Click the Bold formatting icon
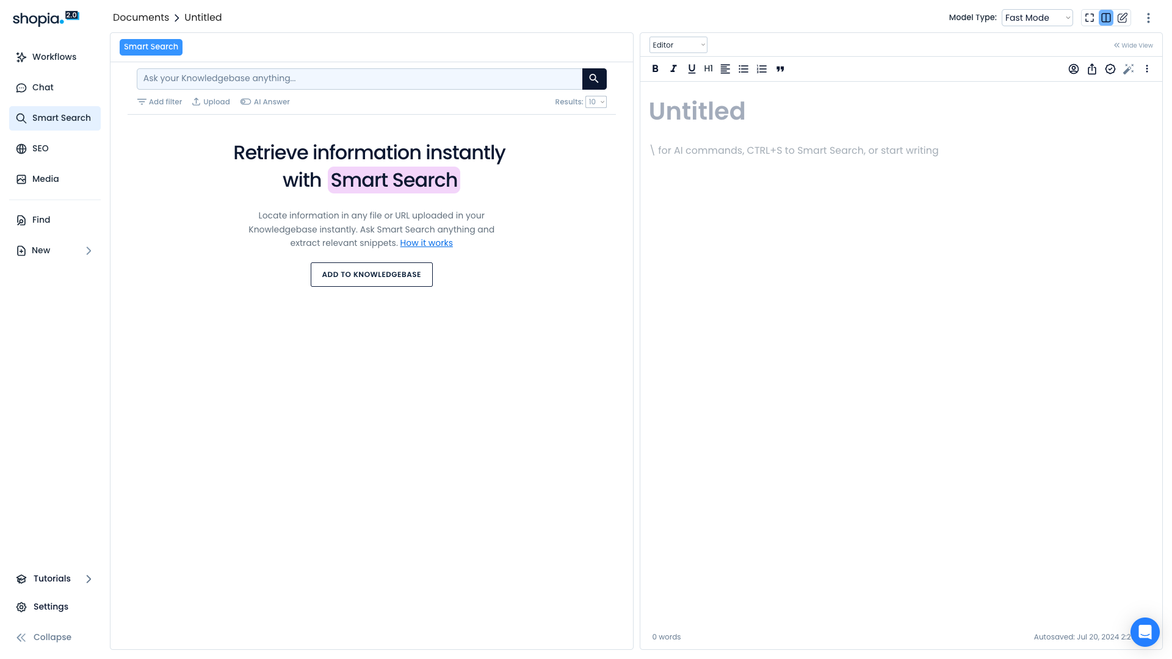Image resolution: width=1172 pixels, height=659 pixels. [655, 69]
